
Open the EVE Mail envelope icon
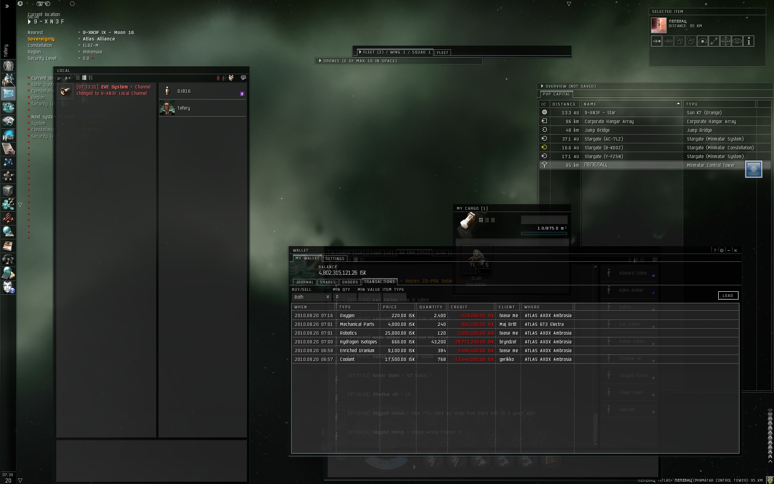pyautogui.click(x=8, y=94)
